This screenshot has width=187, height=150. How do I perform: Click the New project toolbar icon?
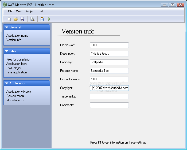click(x=9, y=19)
